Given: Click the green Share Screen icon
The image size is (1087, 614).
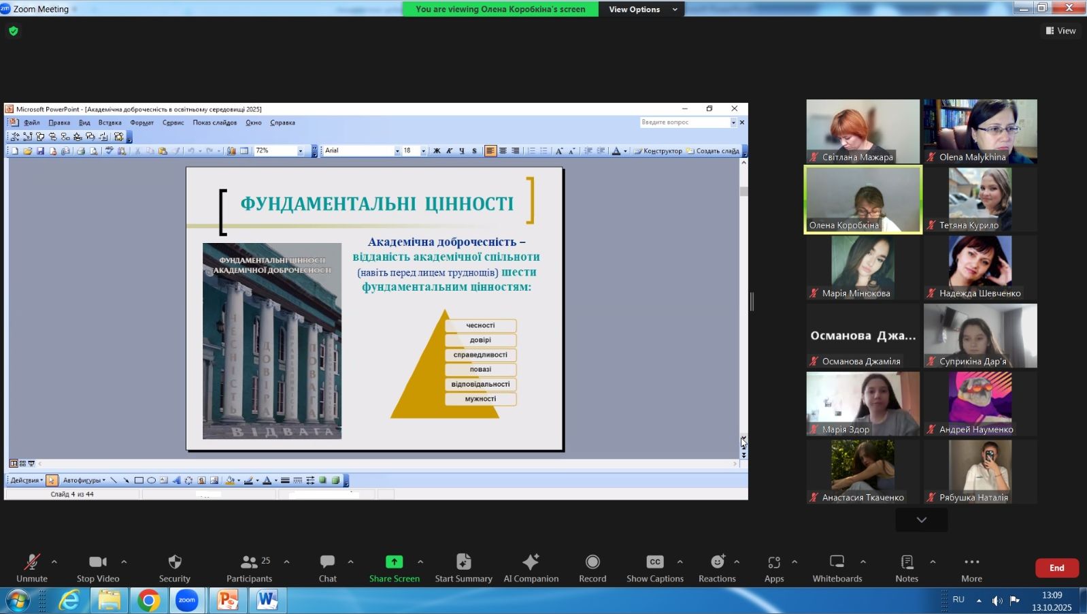Looking at the screenshot, I should (395, 562).
